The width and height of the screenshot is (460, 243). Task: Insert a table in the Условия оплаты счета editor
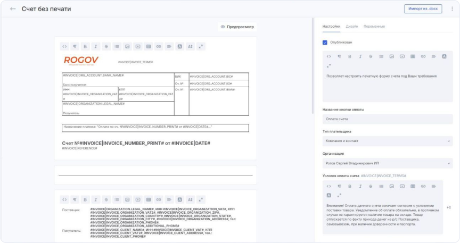[x=413, y=186]
